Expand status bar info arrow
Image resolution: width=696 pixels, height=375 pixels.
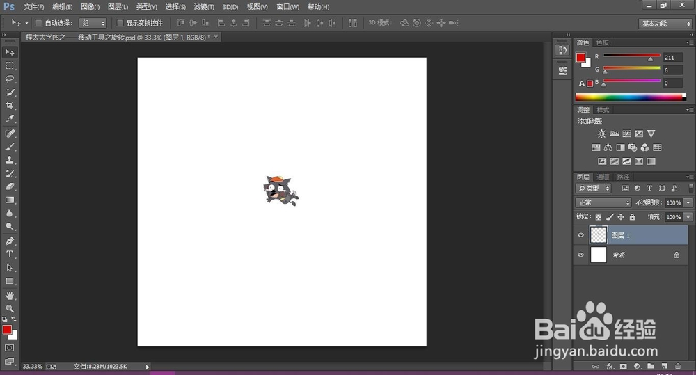click(148, 367)
